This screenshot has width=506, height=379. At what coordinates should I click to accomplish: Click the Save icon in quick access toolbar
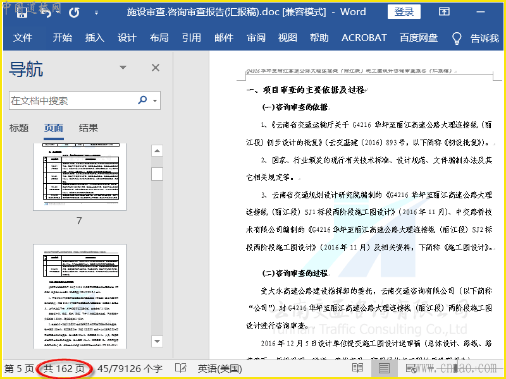[22, 13]
